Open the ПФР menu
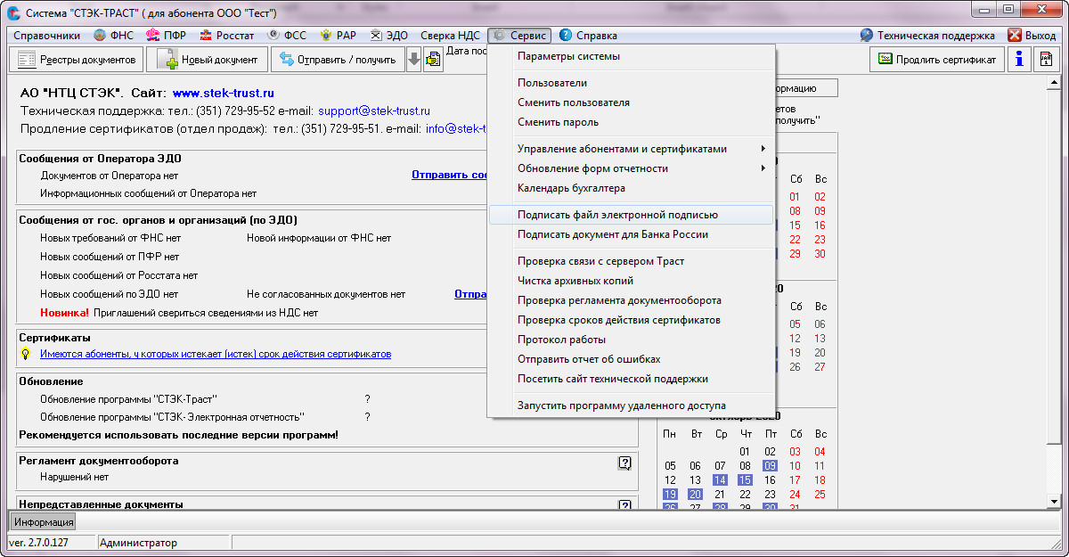This screenshot has width=1069, height=557. pos(165,36)
